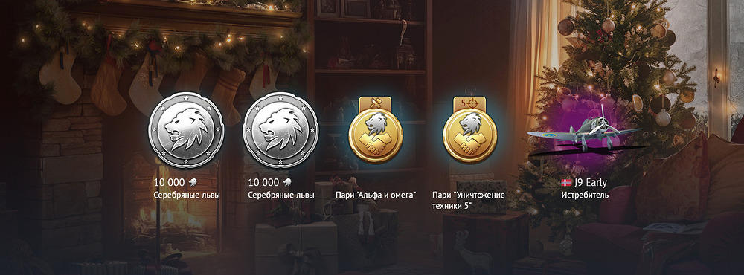Image resolution: width=744 pixels, height=275 pixels.
Task: Select the silver lion coin beside the gold medals
Action: click(280, 130)
